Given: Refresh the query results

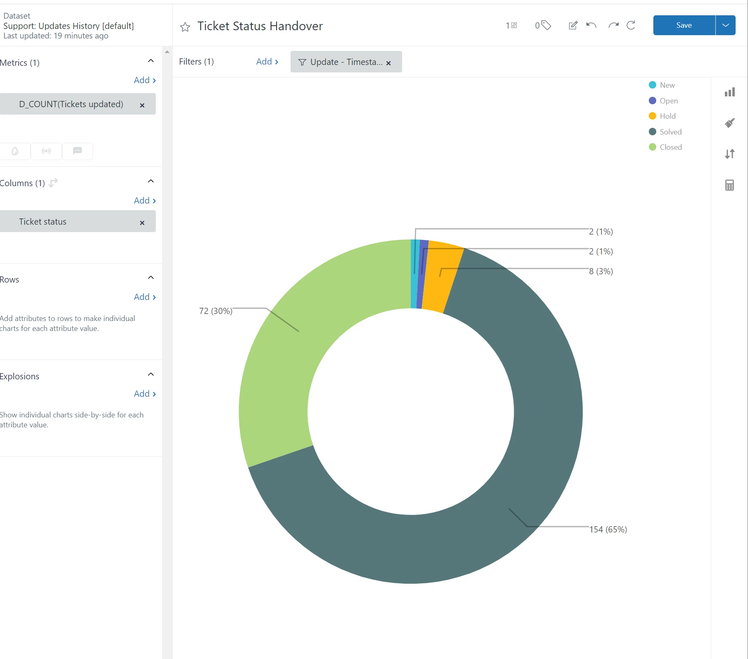Looking at the screenshot, I should (631, 26).
